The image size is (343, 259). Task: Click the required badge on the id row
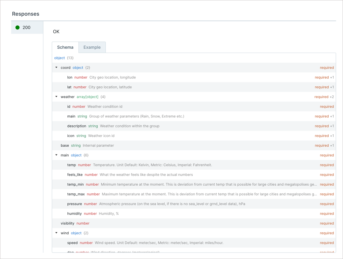pos(327,106)
